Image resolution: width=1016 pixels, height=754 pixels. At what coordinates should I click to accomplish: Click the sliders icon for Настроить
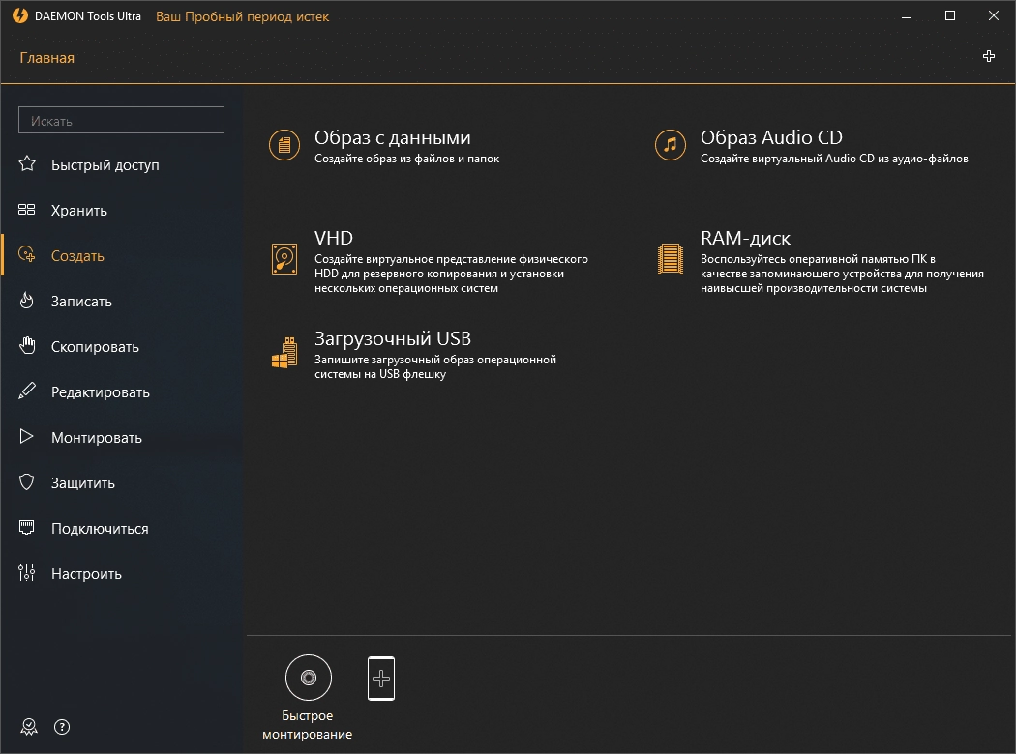coord(26,572)
